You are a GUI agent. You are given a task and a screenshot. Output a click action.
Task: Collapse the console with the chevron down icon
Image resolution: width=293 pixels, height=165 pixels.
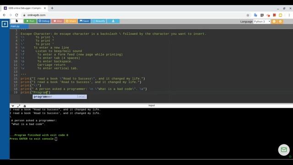(x=13, y=106)
